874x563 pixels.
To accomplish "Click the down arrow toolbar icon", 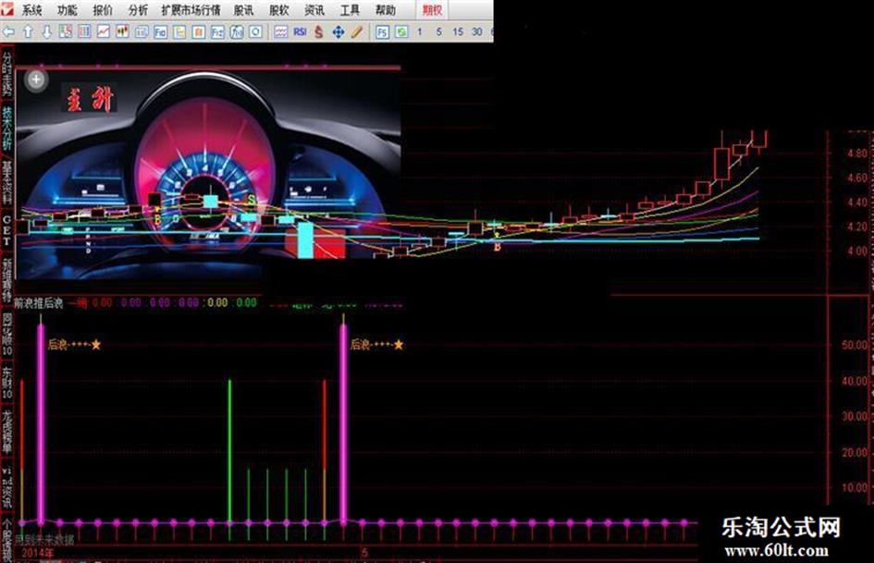I will pos(47,31).
